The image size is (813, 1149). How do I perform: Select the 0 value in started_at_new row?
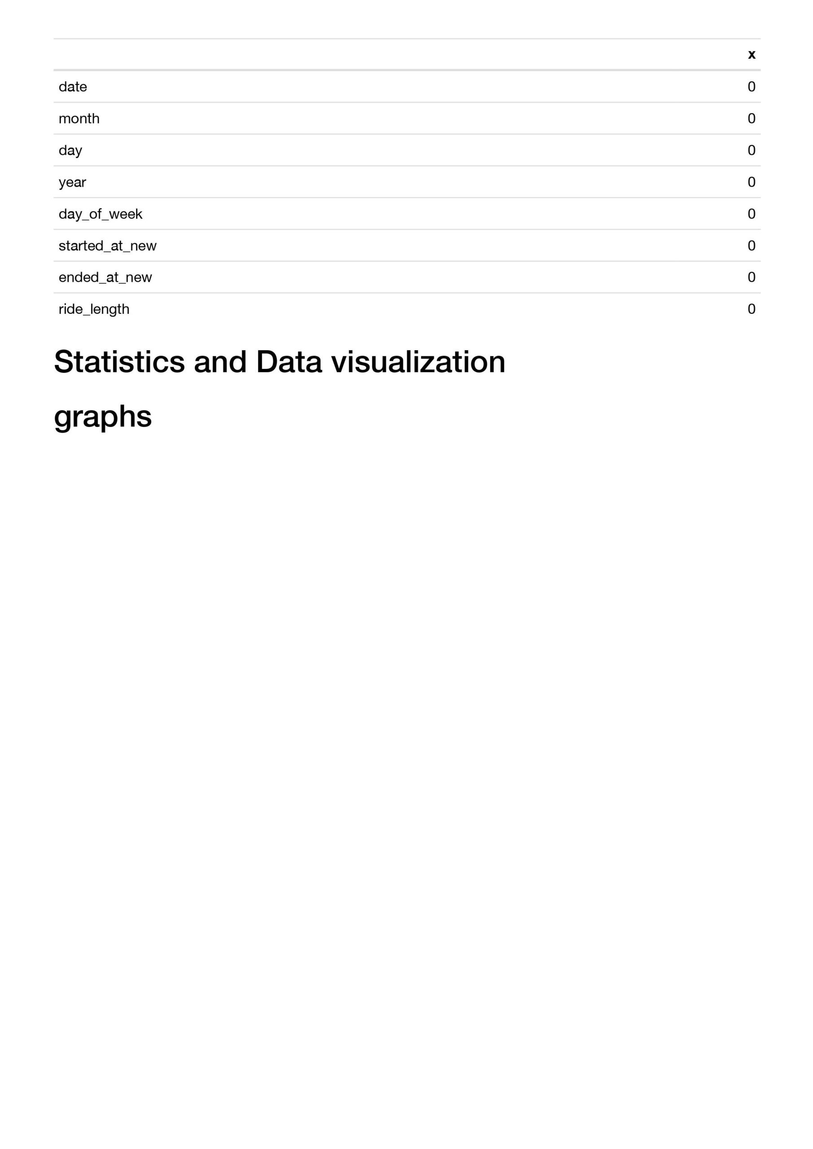tap(751, 246)
